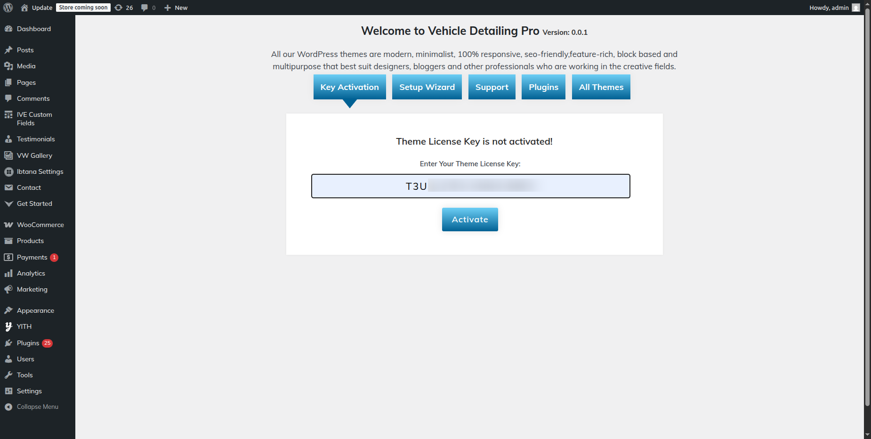This screenshot has height=439, width=871.
Task: Open Payments menu with 1 notification
Action: (x=32, y=257)
